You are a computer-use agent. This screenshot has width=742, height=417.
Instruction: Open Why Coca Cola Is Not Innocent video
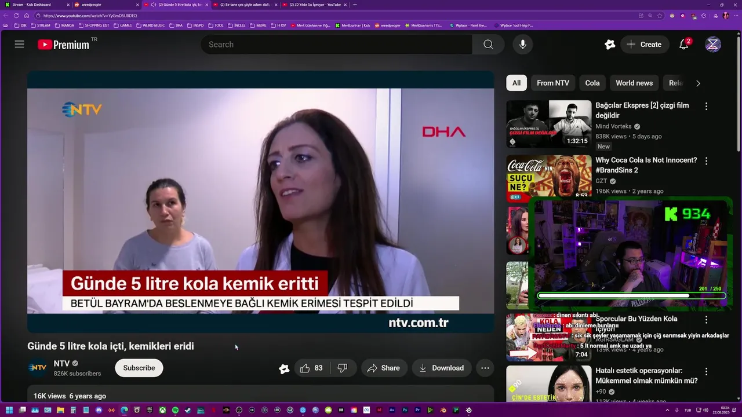tap(646, 165)
